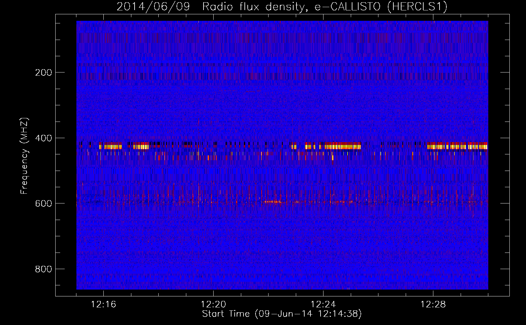Click the "12:24" time tick label
The image size is (526, 325).
click(x=323, y=305)
